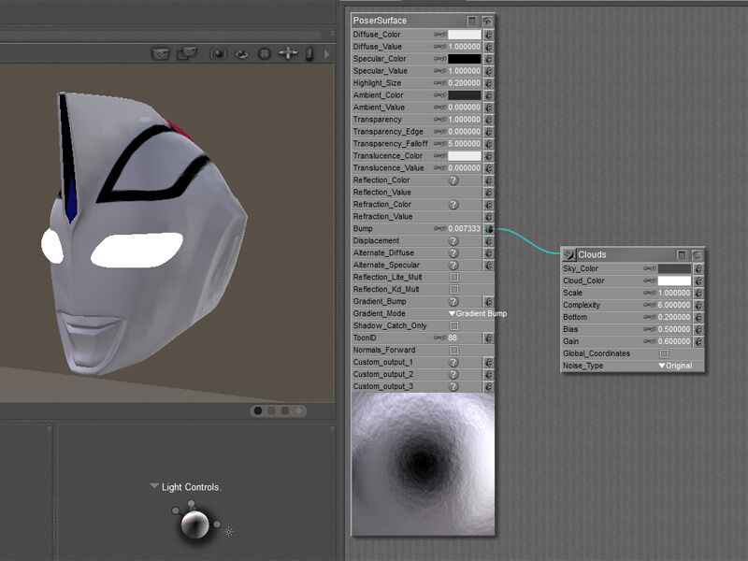Click the move/translate cross-arrows camera icon

(288, 54)
